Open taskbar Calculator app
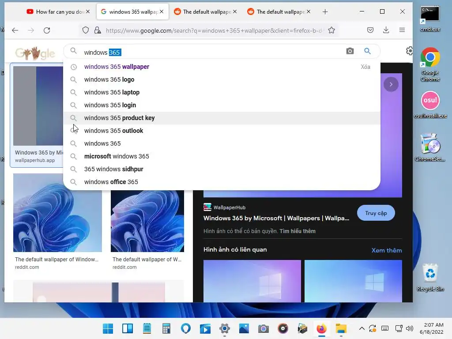Screen dimensions: 452x339 (x=166, y=328)
